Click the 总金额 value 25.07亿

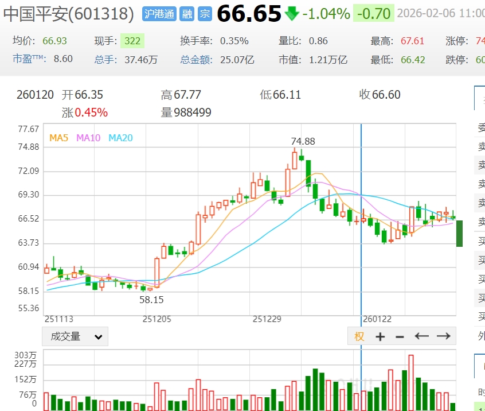(x=237, y=60)
